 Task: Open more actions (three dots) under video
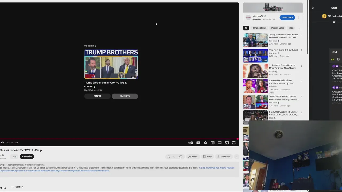(x=236, y=157)
